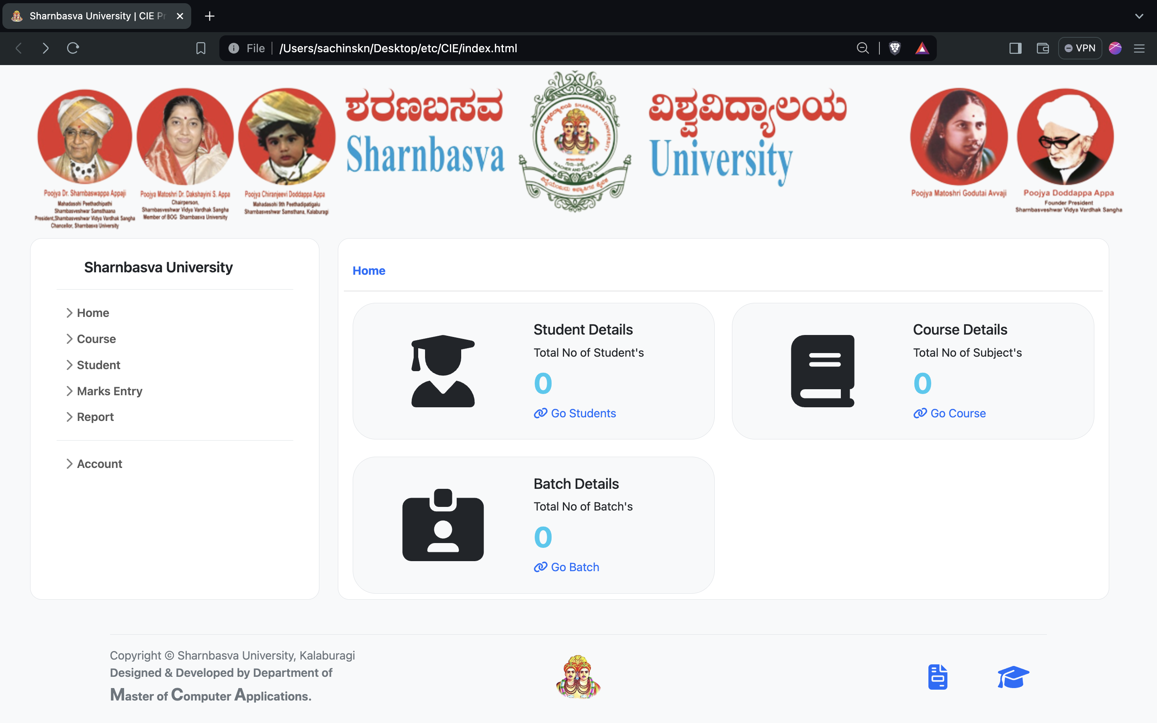The height and width of the screenshot is (723, 1157).
Task: Reload the page with refresh button
Action: 73,48
